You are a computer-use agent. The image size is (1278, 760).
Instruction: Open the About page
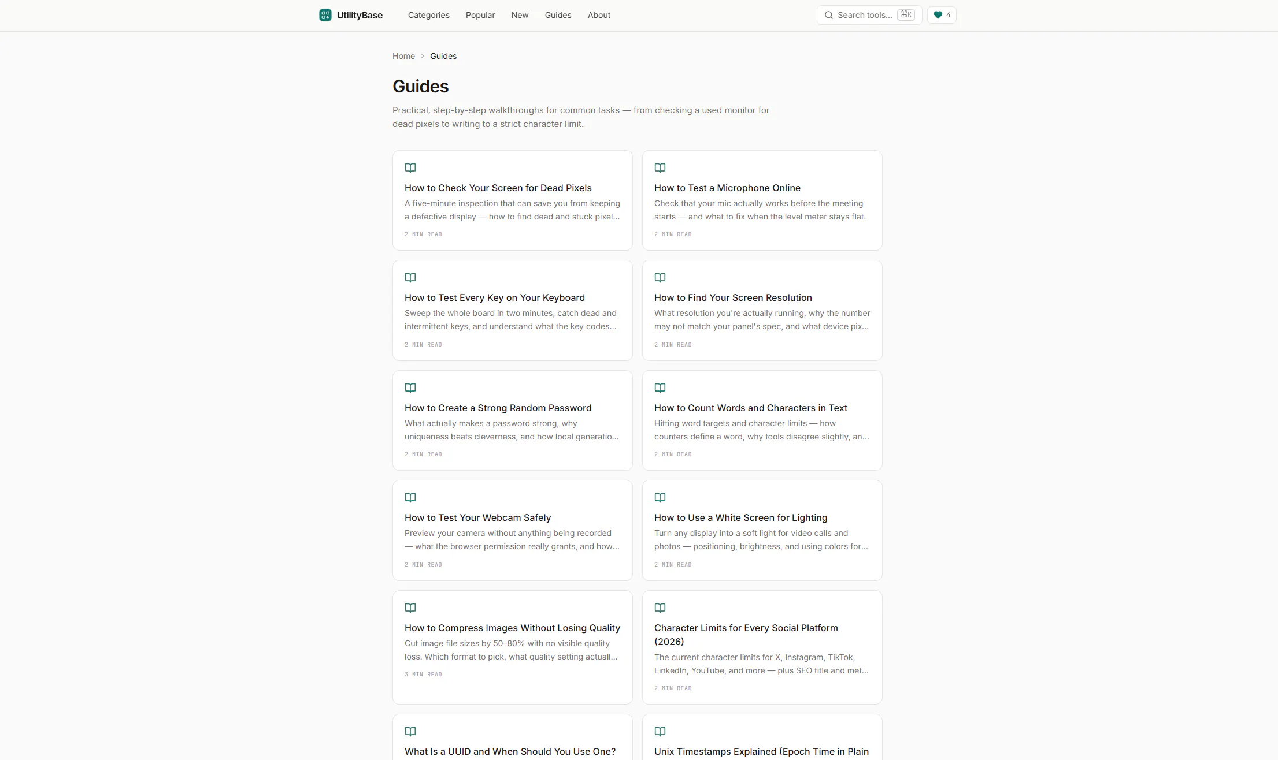click(x=599, y=15)
